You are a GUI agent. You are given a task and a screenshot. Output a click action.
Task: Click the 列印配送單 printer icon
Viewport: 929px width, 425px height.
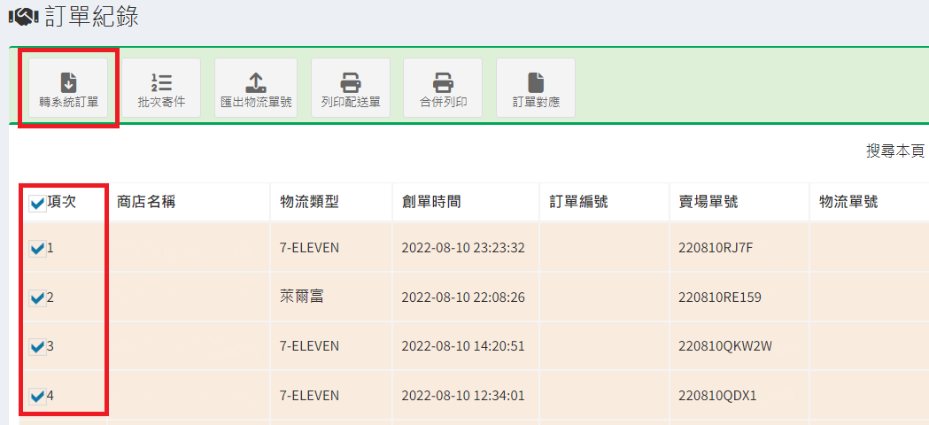(351, 81)
